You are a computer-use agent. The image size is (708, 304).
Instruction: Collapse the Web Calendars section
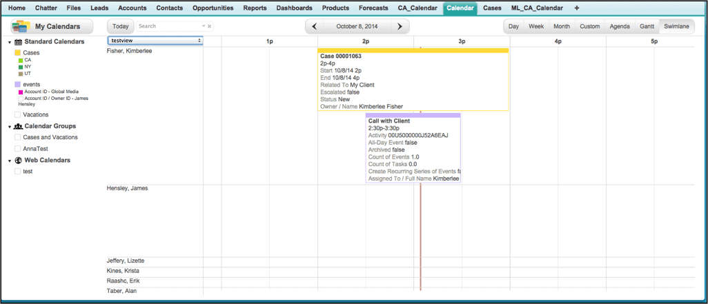[x=10, y=161]
